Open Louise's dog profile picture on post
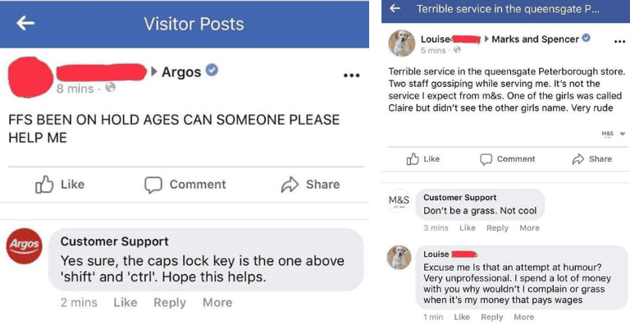The height and width of the screenshot is (330, 630). click(x=401, y=44)
